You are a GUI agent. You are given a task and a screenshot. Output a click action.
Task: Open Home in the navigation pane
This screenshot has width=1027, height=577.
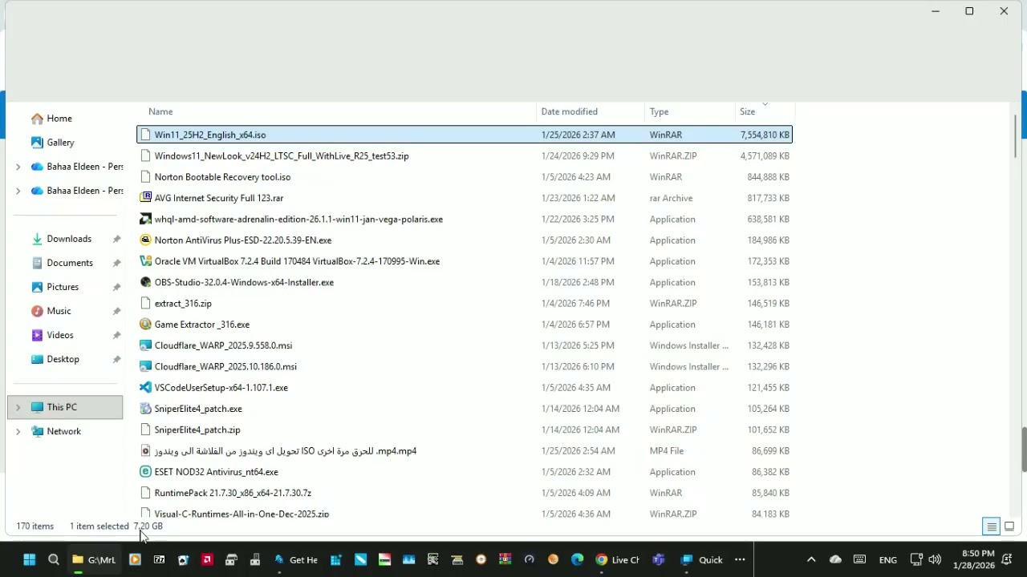(x=52, y=119)
